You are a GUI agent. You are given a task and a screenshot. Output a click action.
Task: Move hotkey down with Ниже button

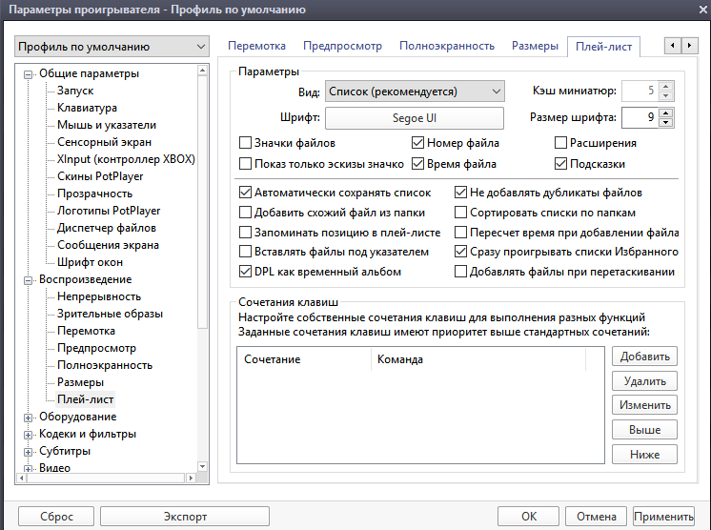[x=644, y=454]
